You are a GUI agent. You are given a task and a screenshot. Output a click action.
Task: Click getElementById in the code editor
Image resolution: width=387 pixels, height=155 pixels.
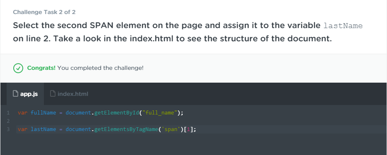tap(117, 113)
